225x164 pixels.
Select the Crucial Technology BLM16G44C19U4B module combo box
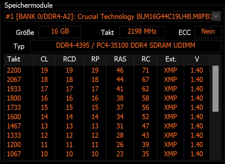pyautogui.click(x=113, y=16)
